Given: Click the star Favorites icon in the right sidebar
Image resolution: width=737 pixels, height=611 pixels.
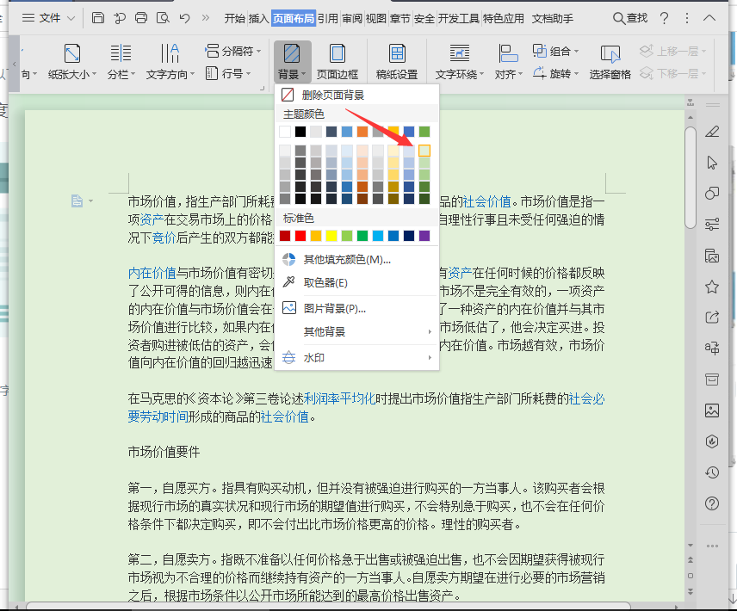Looking at the screenshot, I should coord(712,287).
